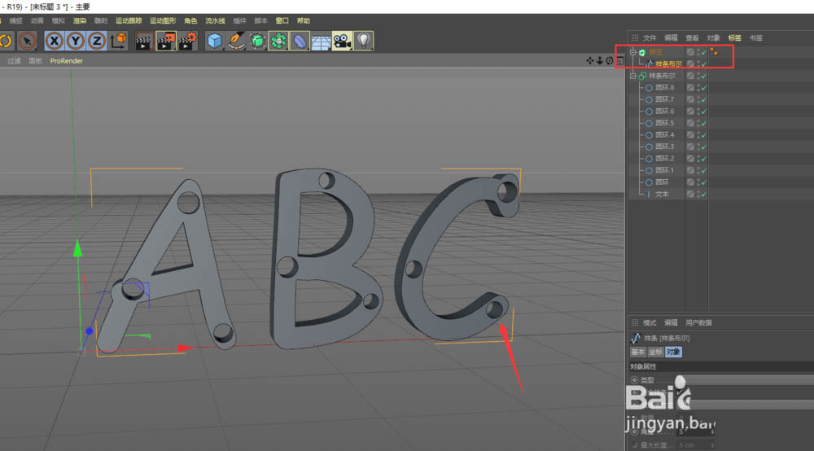Select the 圆环.7 object
This screenshot has width=814, height=451.
[x=664, y=99]
